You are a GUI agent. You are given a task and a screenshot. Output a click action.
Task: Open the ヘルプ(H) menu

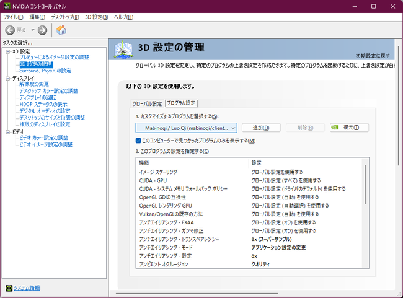123,17
